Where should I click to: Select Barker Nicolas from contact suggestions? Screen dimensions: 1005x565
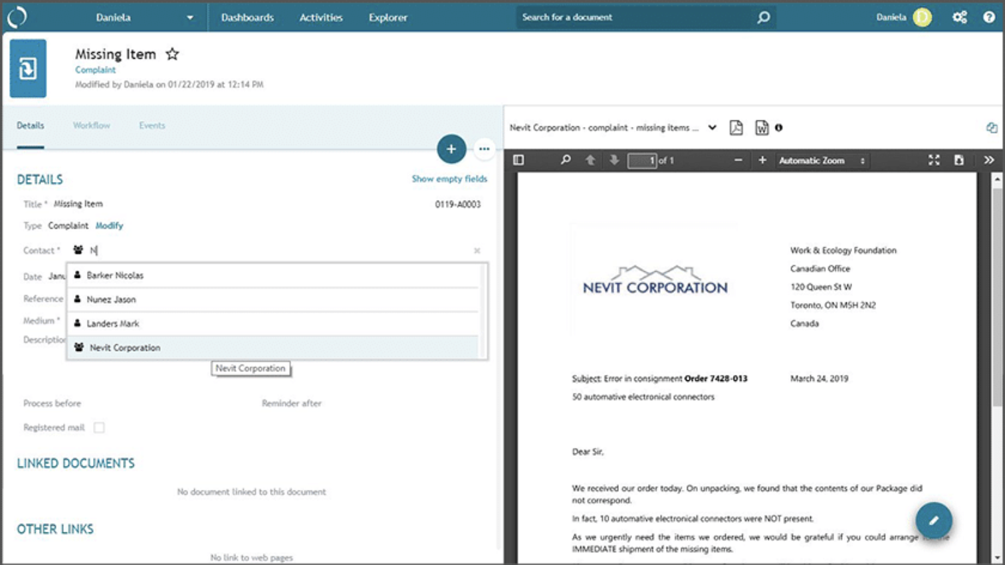(x=273, y=275)
